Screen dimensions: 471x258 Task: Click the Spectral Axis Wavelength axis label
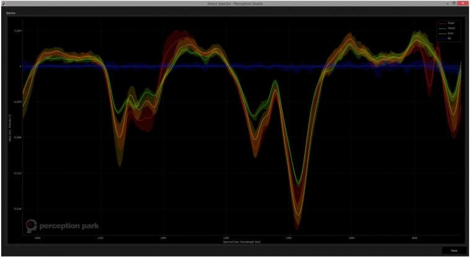(x=242, y=241)
